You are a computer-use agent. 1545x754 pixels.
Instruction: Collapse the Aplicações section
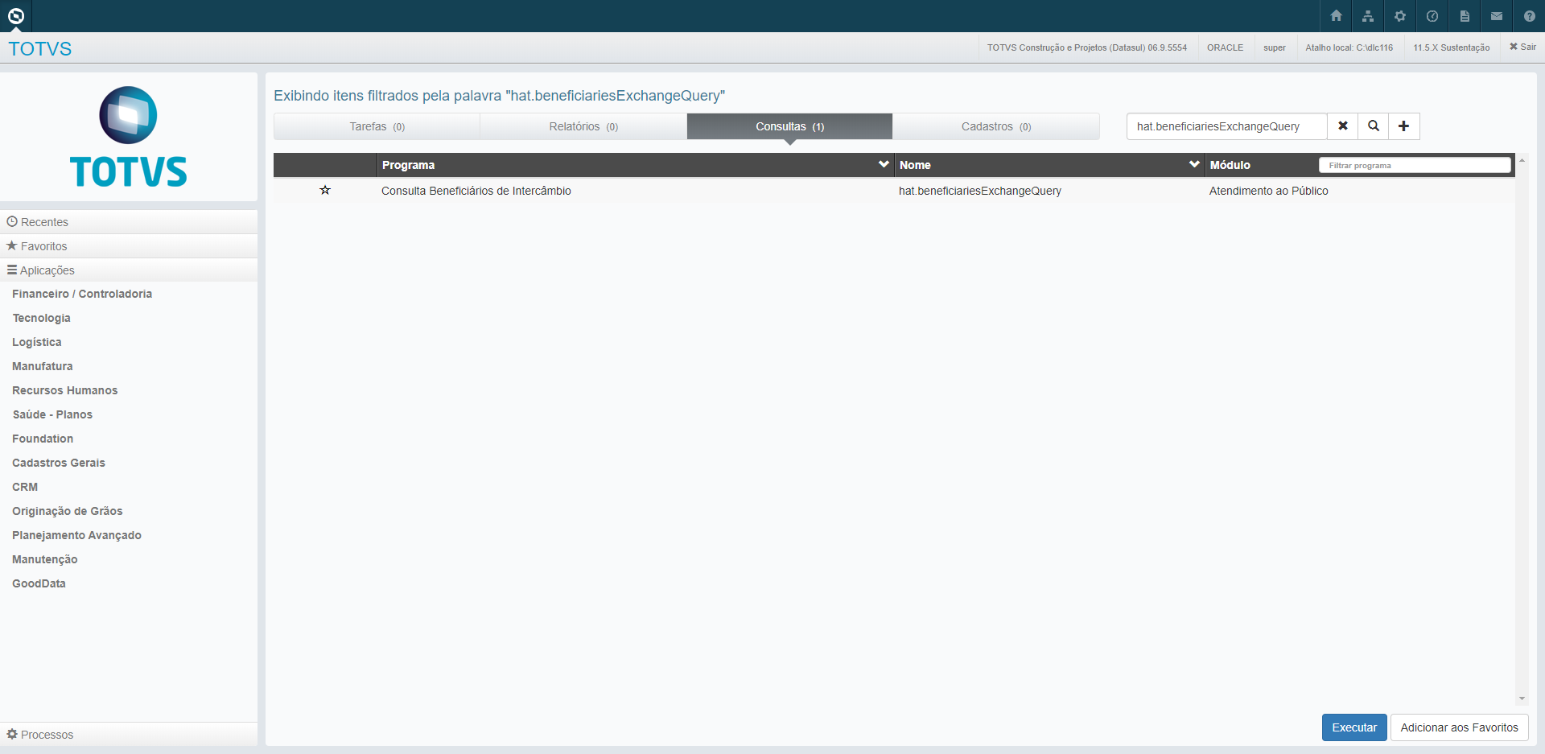pyautogui.click(x=129, y=270)
